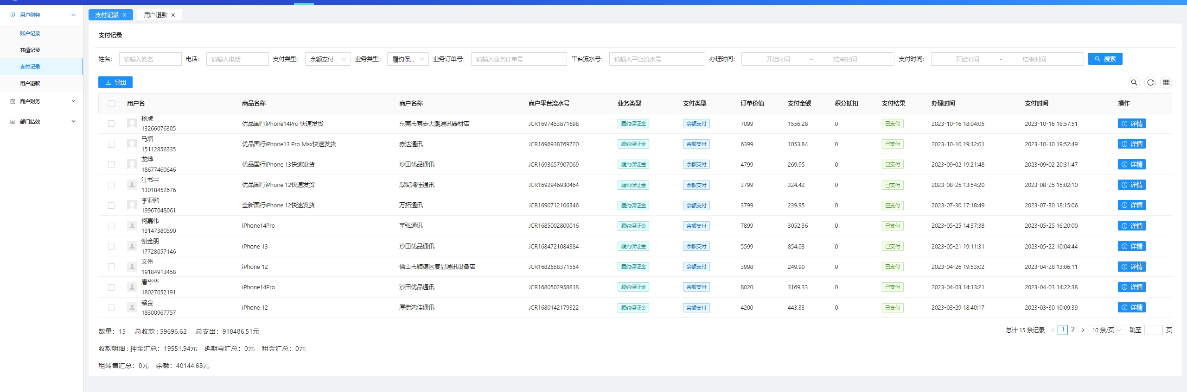Image resolution: width=1187 pixels, height=392 pixels.
Task: Focus the 业务订单号 input field
Action: (x=519, y=59)
